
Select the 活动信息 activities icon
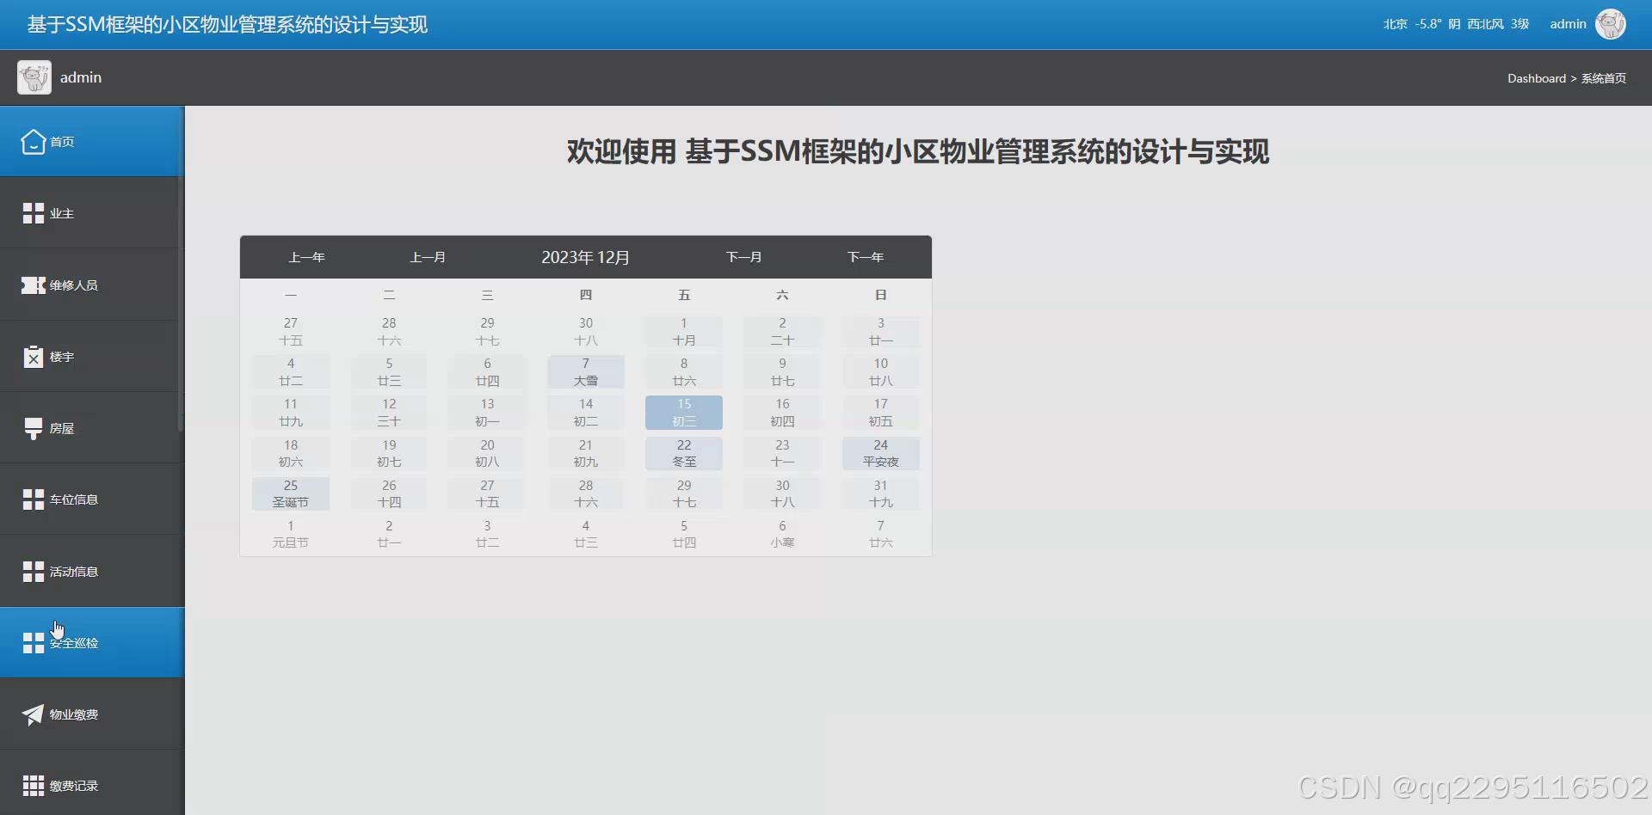point(34,570)
